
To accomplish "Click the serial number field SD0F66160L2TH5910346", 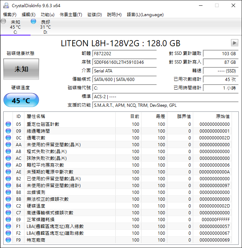I will 125,62.
